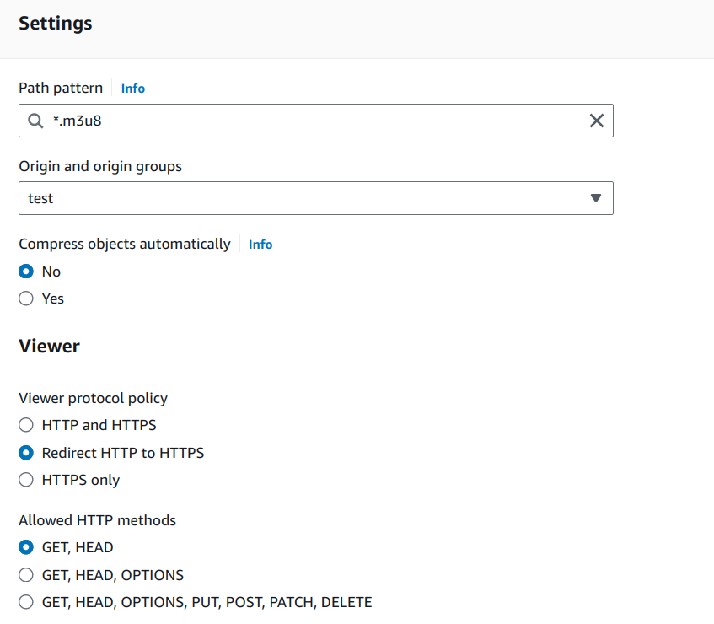Allow all HTTP methods including DELETE
The height and width of the screenshot is (624, 714).
point(25,601)
